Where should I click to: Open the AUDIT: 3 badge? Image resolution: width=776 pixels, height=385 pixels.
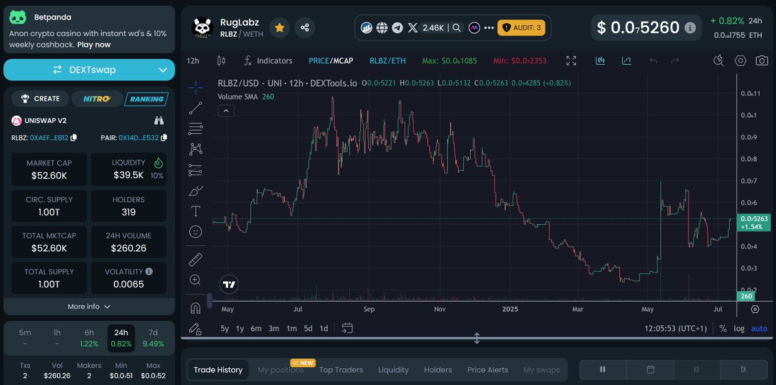(x=521, y=28)
